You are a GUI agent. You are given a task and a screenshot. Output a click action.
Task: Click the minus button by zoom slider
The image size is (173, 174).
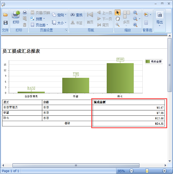click(x=131, y=171)
